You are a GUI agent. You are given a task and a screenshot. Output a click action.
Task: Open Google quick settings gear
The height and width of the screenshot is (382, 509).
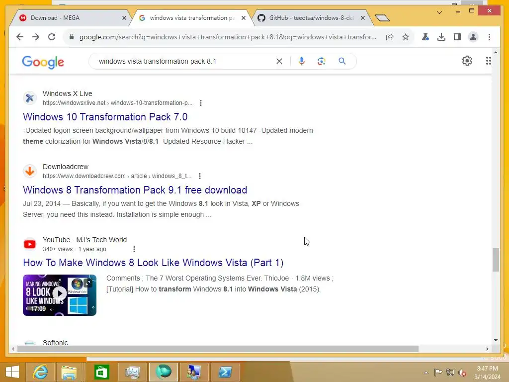tap(467, 61)
